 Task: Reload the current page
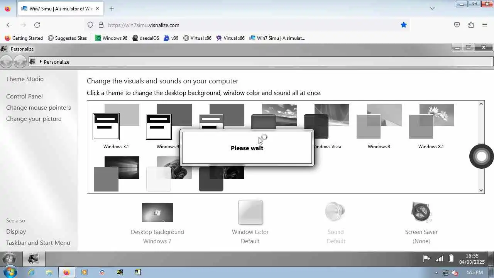[37, 25]
